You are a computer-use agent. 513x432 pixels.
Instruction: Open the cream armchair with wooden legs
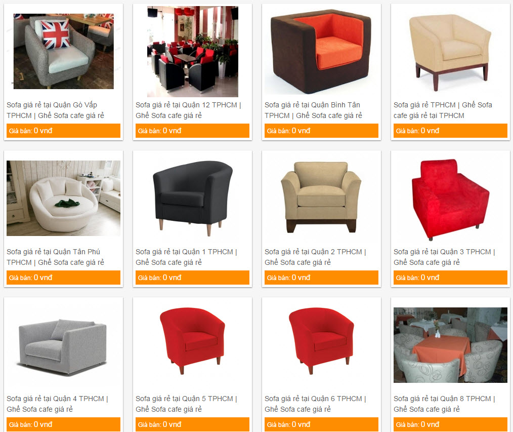450,52
